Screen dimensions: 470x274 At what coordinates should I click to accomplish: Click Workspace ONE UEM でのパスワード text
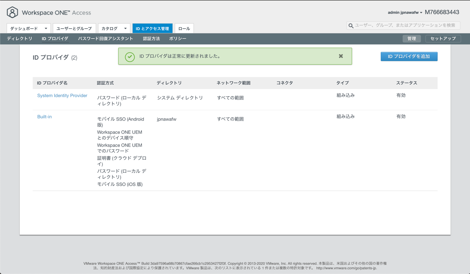pyautogui.click(x=120, y=148)
